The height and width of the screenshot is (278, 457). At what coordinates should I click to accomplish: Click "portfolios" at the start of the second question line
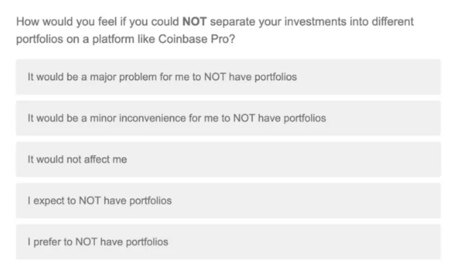pos(38,39)
